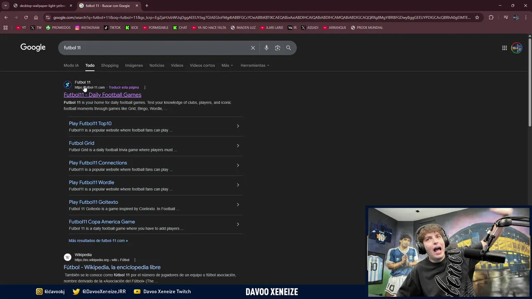
Task: Clear the search box with X
Action: [x=253, y=48]
